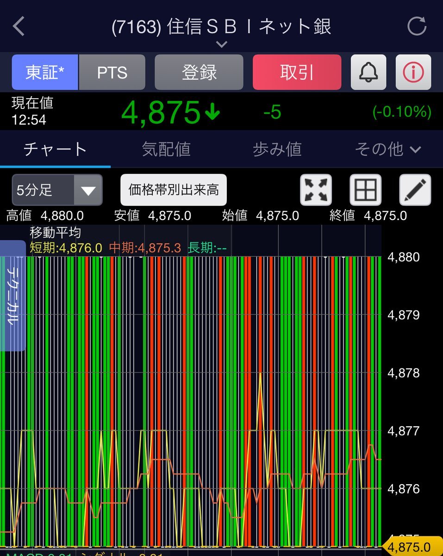
Task: Select the チャート tab
Action: [x=55, y=148]
